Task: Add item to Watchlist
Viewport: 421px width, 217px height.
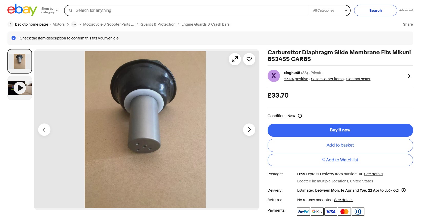Action: [340, 160]
